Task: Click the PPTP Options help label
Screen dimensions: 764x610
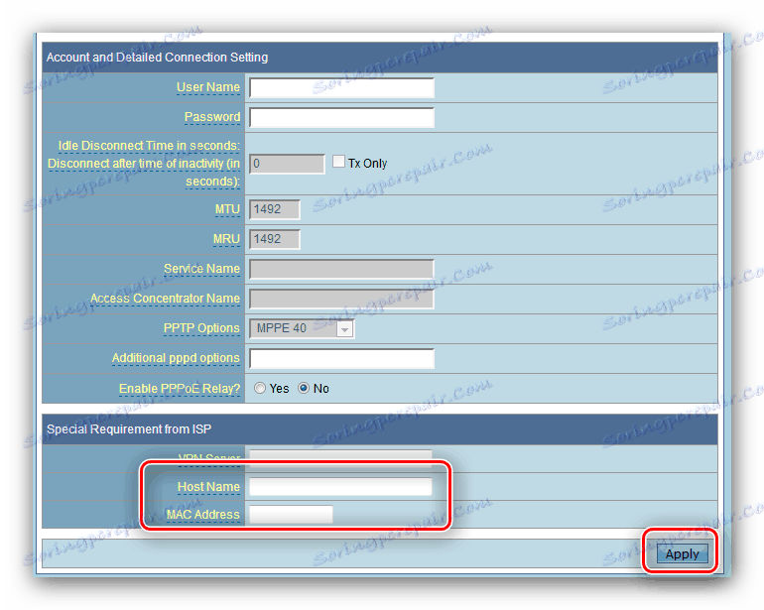Action: [201, 328]
